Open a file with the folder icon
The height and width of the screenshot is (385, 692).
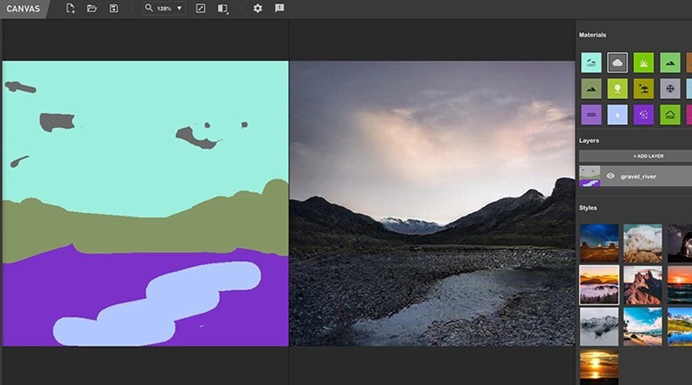click(x=92, y=8)
